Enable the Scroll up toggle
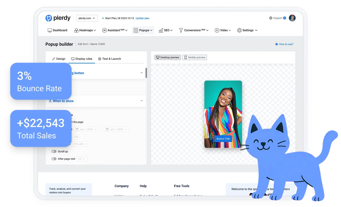The width and height of the screenshot is (341, 207). [x=54, y=152]
